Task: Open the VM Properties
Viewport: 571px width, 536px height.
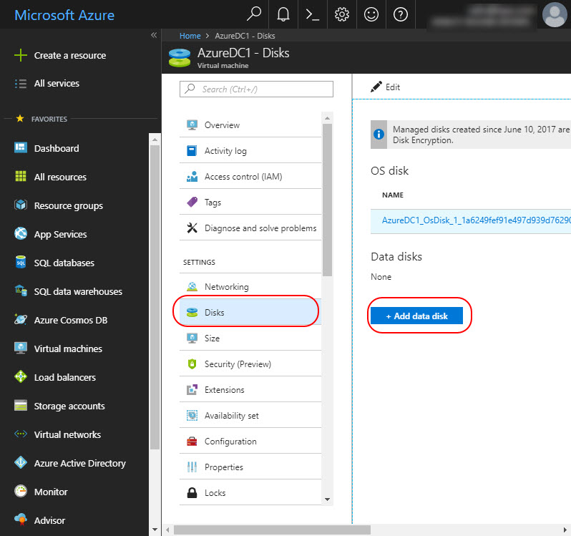Action: click(250, 467)
